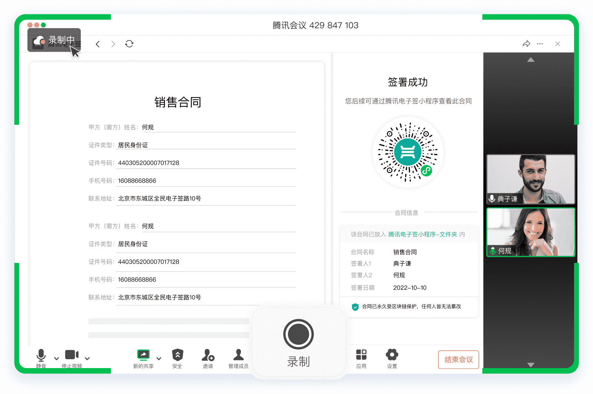
Task: Close the e-sign app panel
Action: pyautogui.click(x=558, y=44)
